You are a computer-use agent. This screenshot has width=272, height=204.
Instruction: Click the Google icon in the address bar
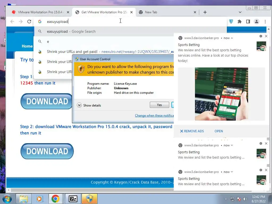point(40,22)
